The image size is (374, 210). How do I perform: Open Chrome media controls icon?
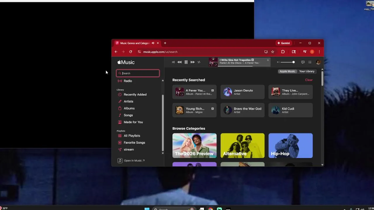(305, 52)
